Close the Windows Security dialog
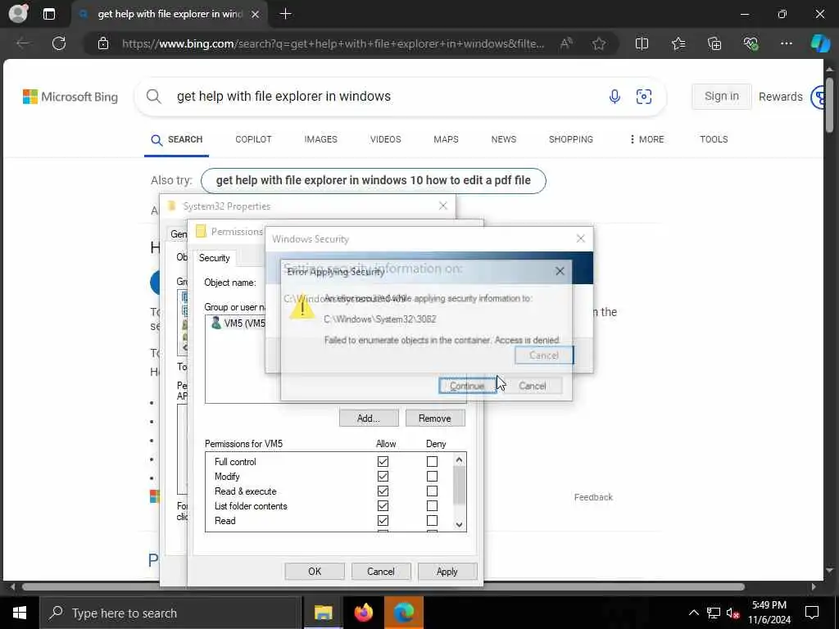Viewport: 839px width, 629px height. click(581, 238)
